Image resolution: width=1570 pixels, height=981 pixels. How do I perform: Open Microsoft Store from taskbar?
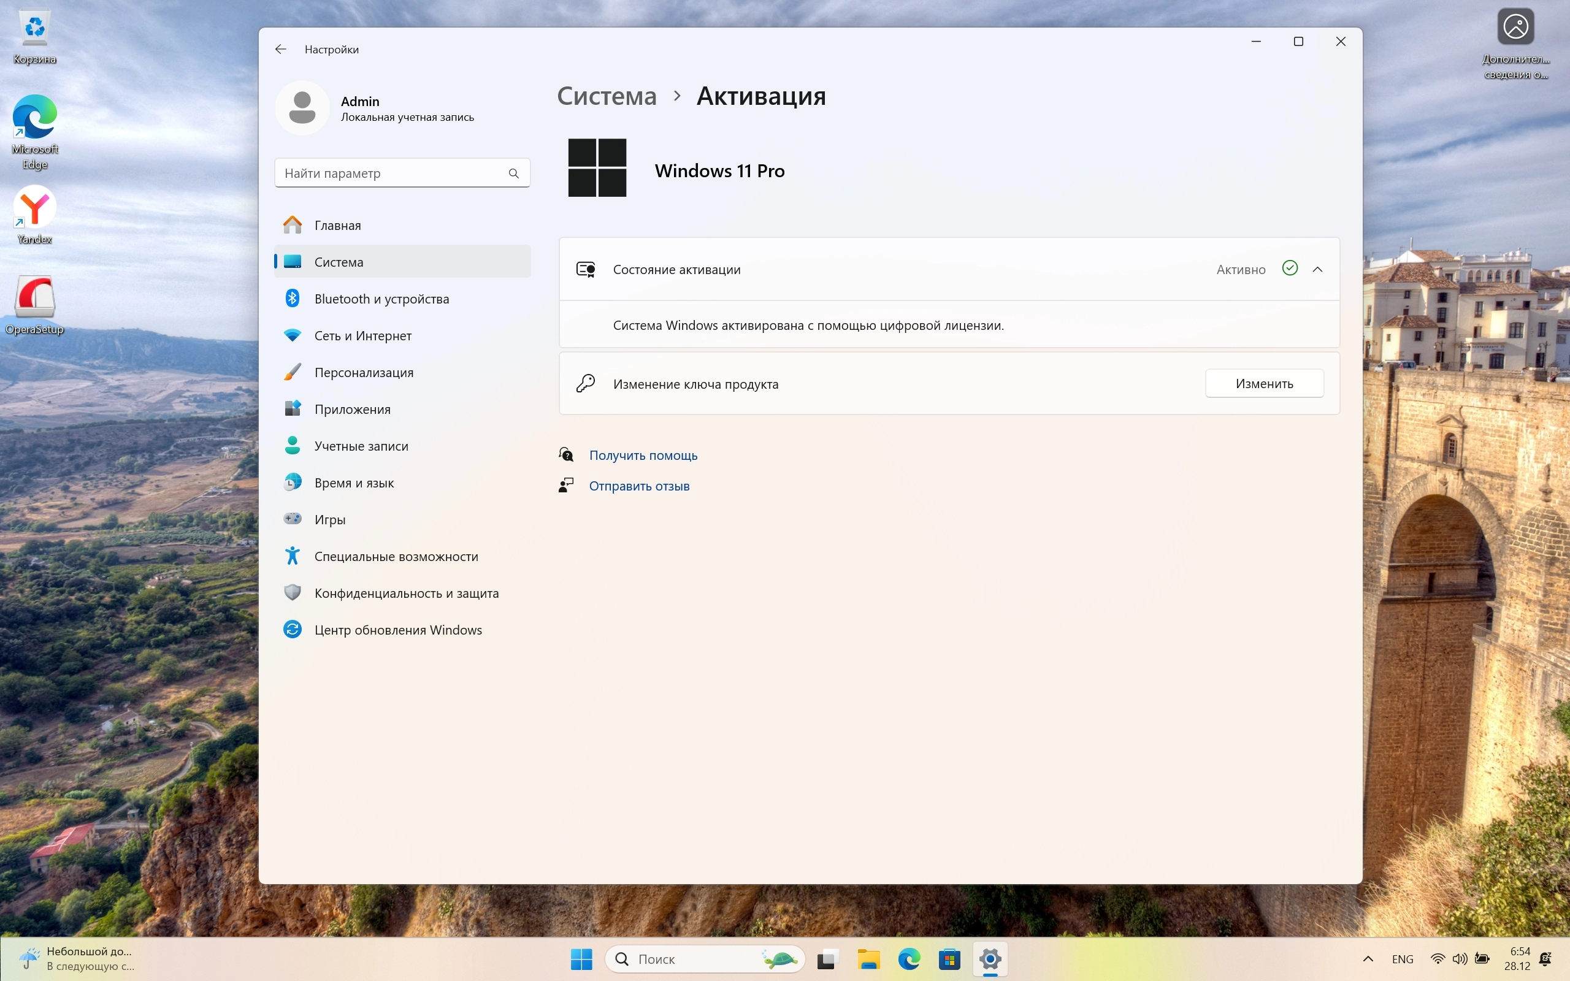[949, 959]
